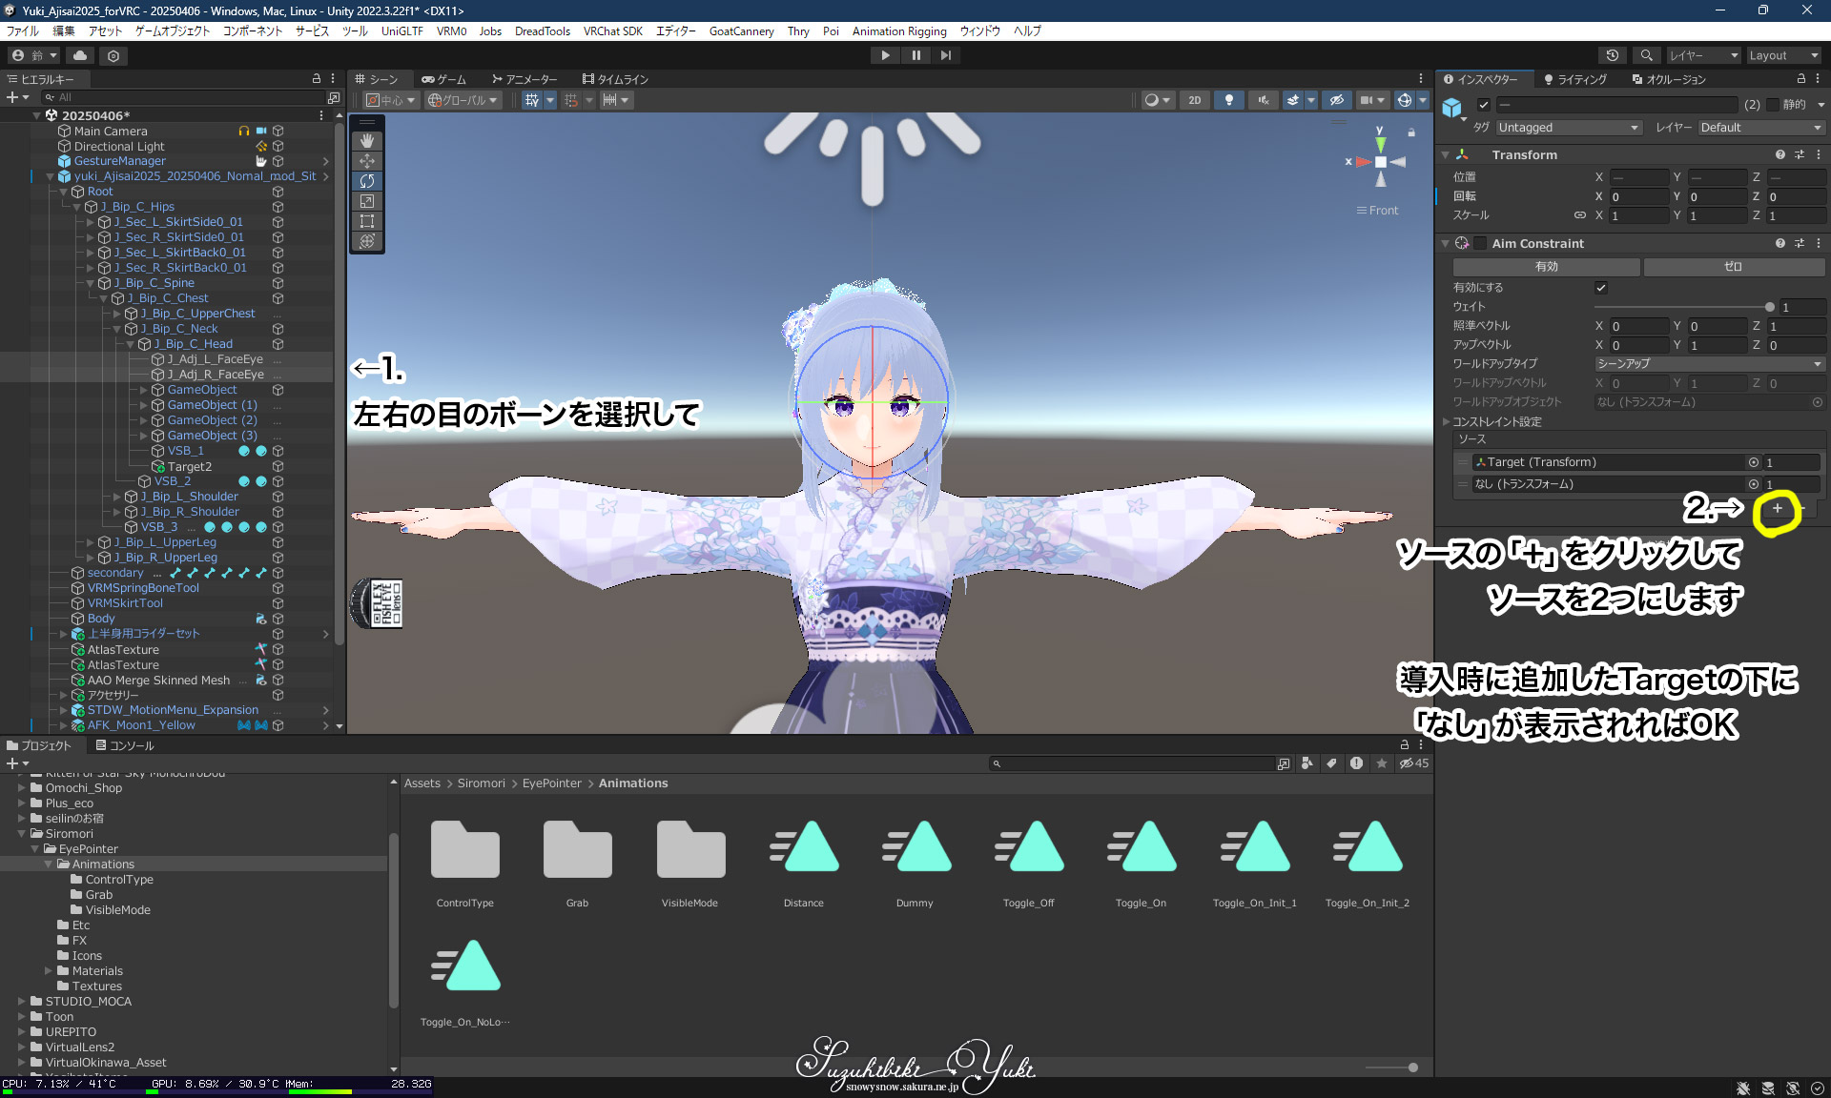Switch to the ライティング tab
Viewport: 1831px width, 1098px height.
(1574, 79)
